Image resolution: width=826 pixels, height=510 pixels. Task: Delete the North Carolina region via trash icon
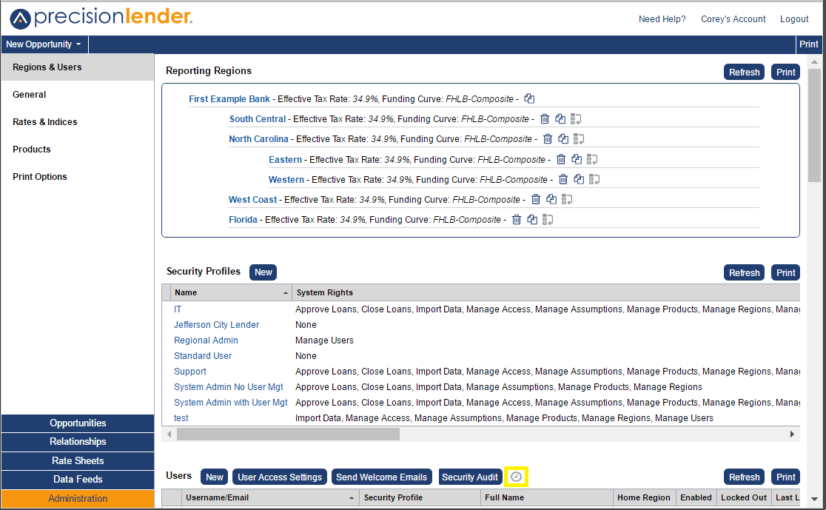pyautogui.click(x=548, y=139)
